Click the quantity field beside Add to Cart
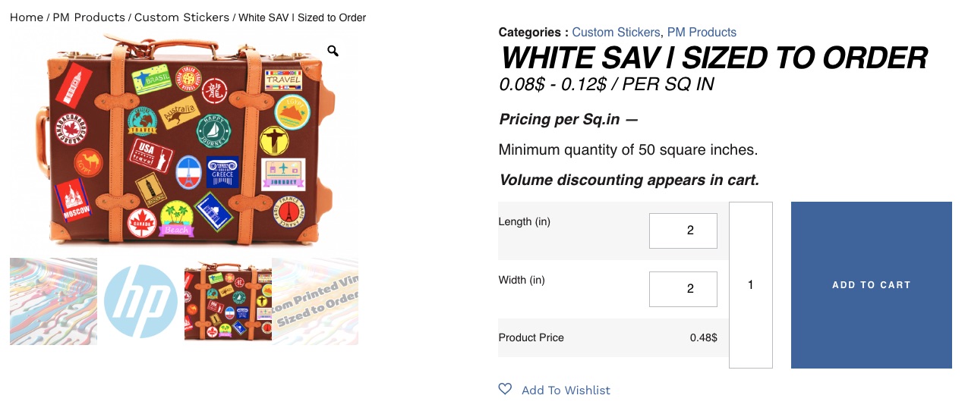Viewport: 965px width, 411px height. click(750, 285)
